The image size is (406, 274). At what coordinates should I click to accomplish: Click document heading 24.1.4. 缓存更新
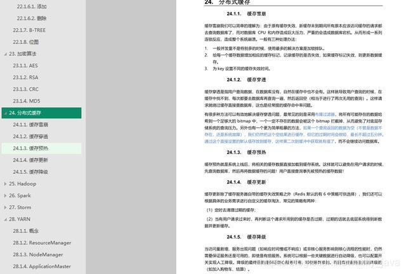click(x=246, y=182)
